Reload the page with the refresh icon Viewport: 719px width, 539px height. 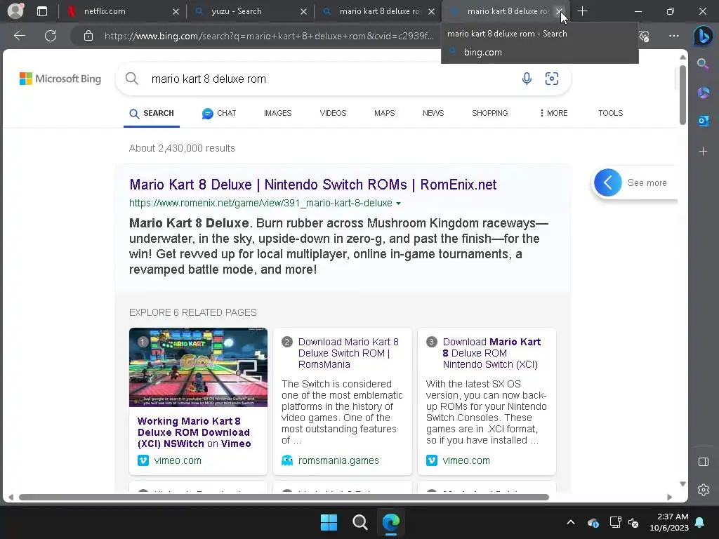point(51,36)
